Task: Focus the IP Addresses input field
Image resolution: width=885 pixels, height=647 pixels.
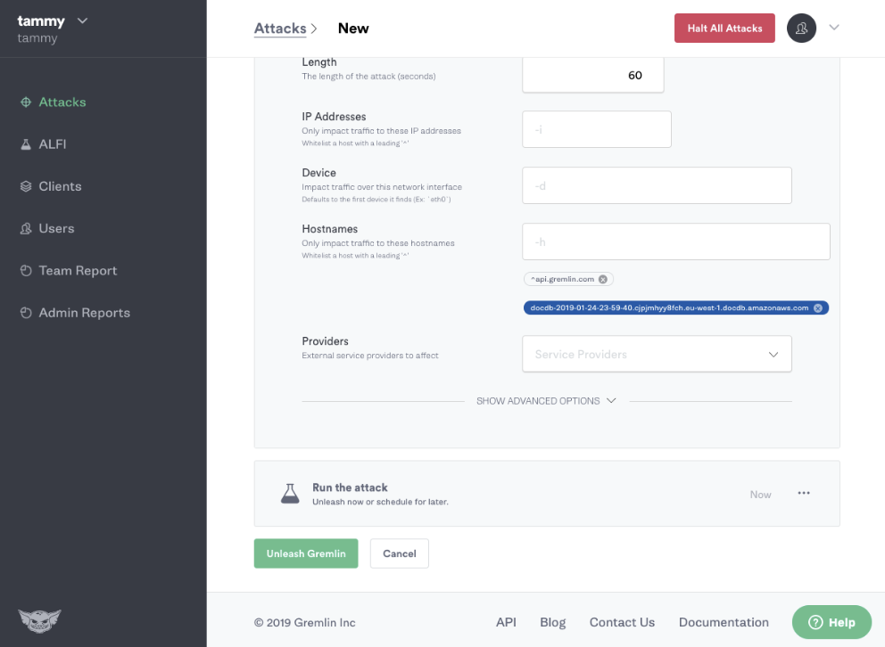Action: 597,129
